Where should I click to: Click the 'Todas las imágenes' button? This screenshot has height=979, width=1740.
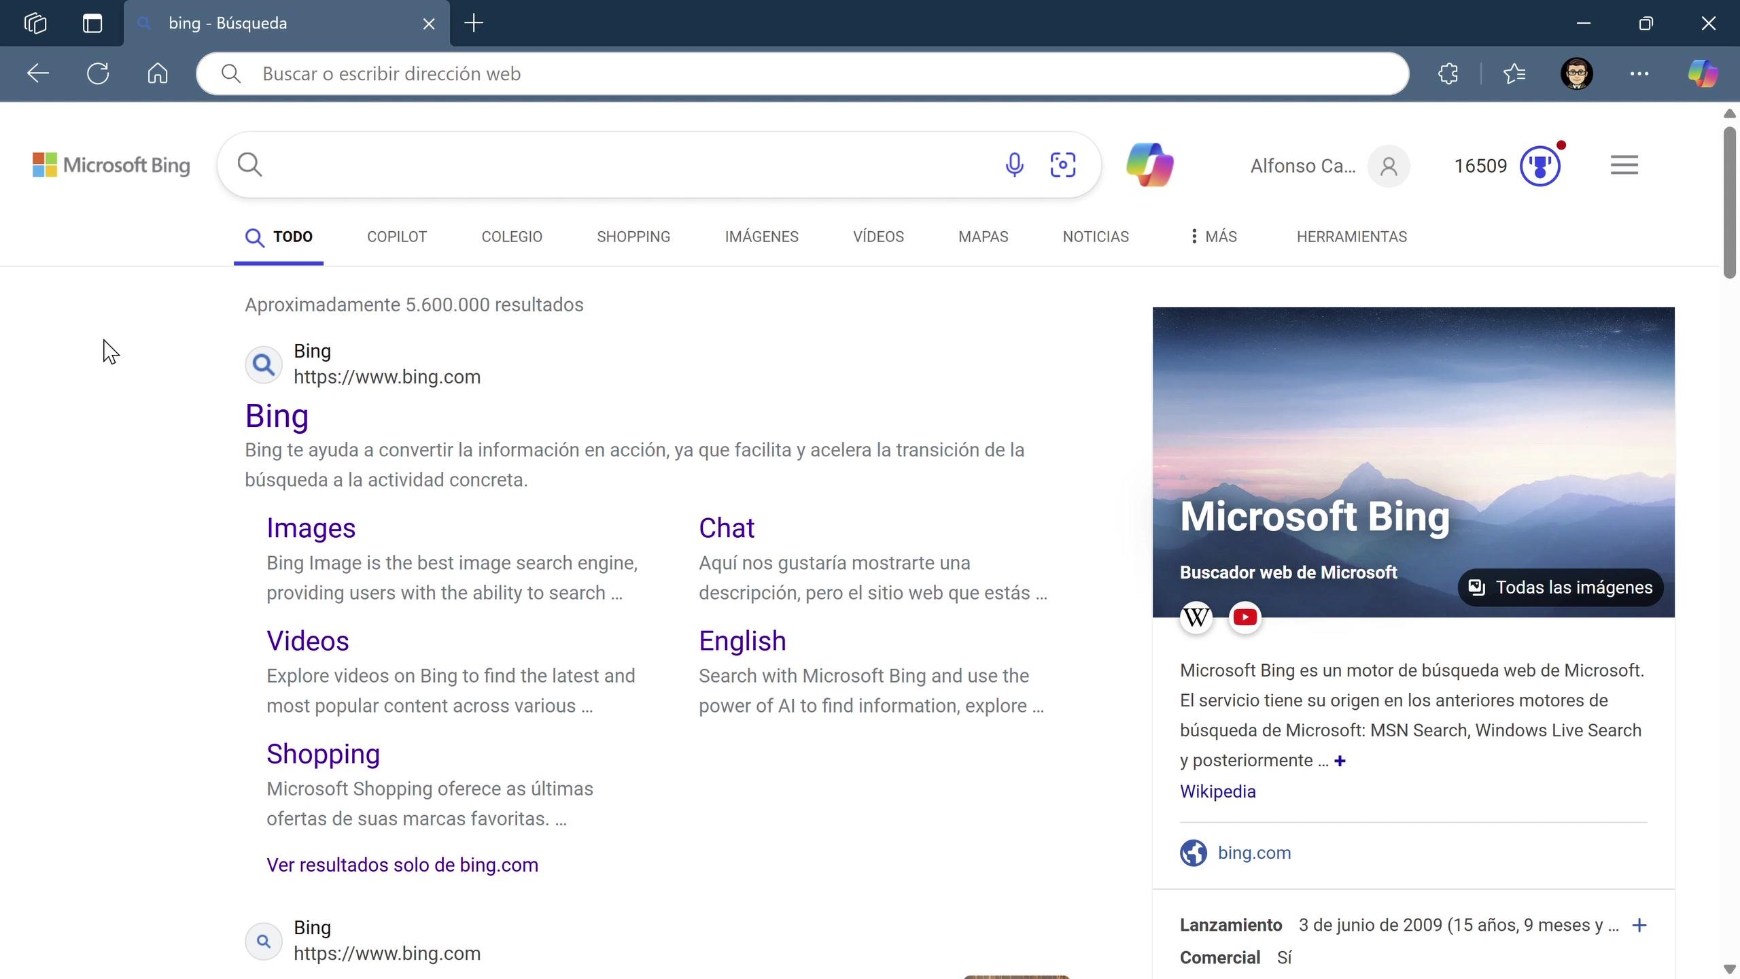(x=1561, y=587)
